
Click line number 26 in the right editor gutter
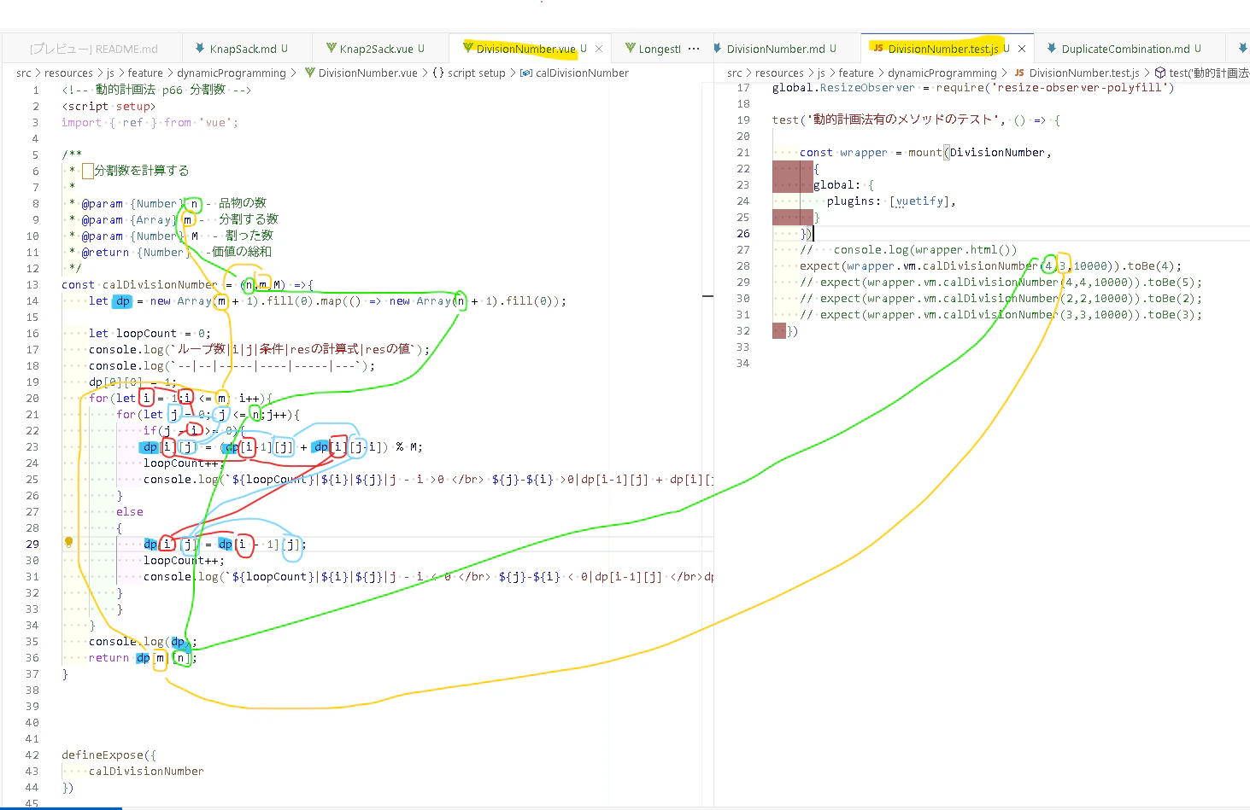(743, 234)
